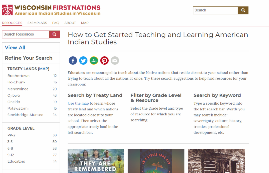Viewport: 269px width, 173px height.
Task: Filter by Ho-Chunk treaty land
Action: click(x=16, y=82)
